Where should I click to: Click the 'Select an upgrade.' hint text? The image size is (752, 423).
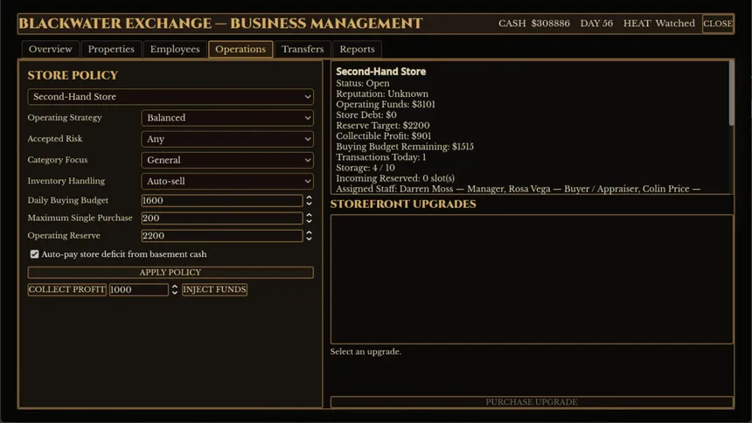366,351
